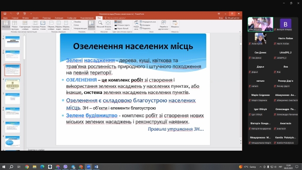Open Handout Master (Образец выдач)

[x=59, y=25]
